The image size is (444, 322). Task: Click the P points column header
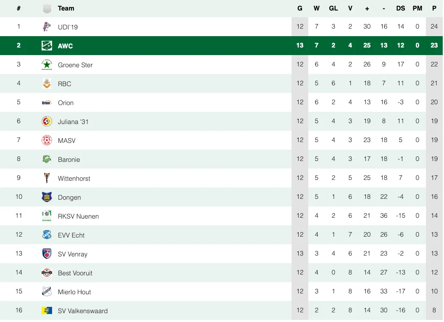[x=434, y=8]
